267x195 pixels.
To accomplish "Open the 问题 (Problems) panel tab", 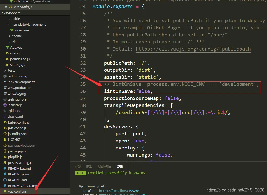I will click(78, 166).
